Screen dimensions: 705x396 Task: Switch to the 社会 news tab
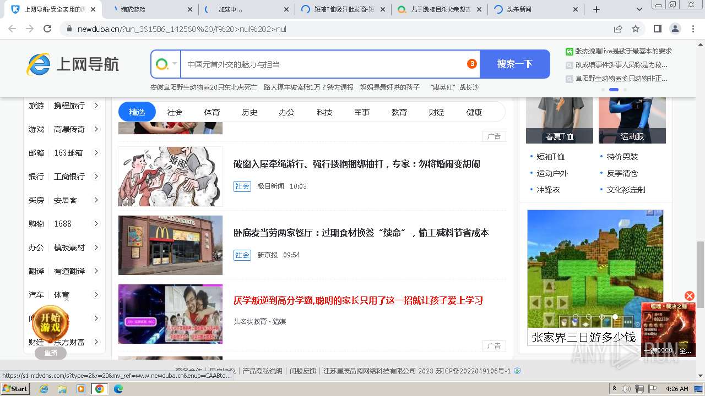pos(175,112)
